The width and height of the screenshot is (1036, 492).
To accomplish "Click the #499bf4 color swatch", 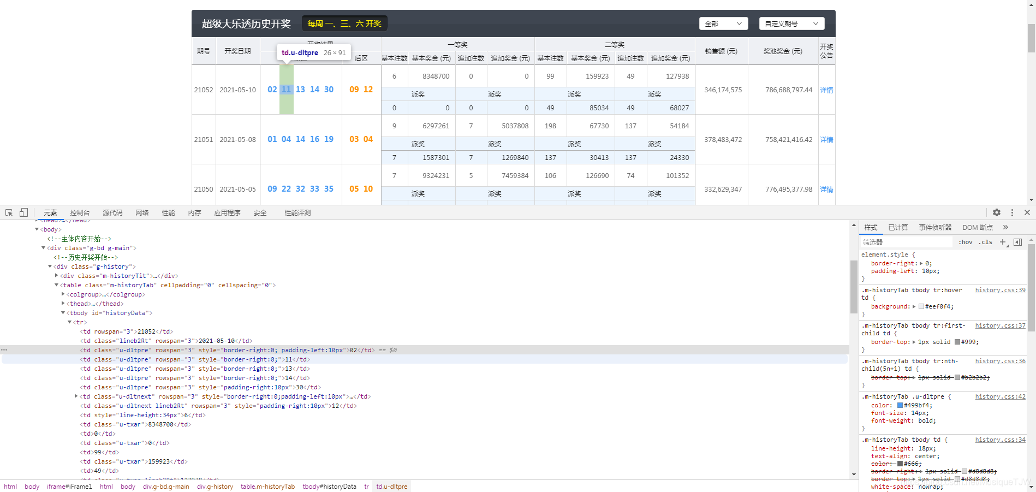I will [900, 405].
